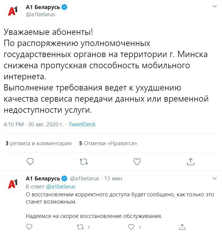Open the @a1belarus handle in header
222x233 pixels.
(41, 14)
